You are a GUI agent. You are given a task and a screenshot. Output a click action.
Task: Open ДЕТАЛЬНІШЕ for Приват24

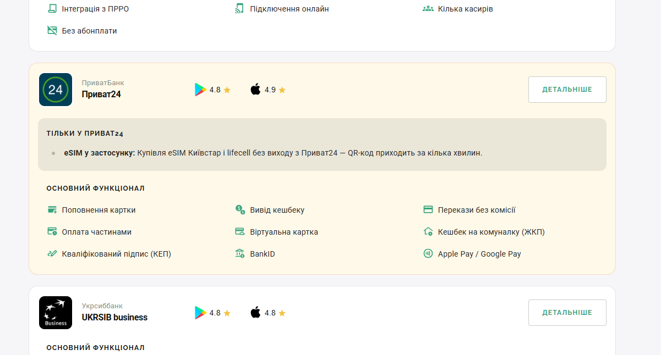pyautogui.click(x=567, y=90)
